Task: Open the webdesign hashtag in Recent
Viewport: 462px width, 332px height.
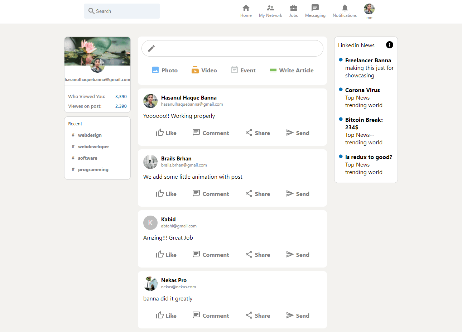Action: tap(90, 135)
